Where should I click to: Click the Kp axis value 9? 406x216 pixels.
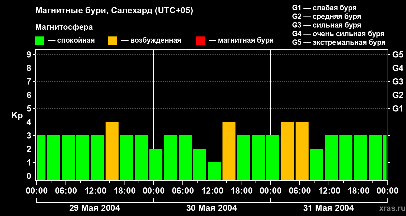pos(30,55)
